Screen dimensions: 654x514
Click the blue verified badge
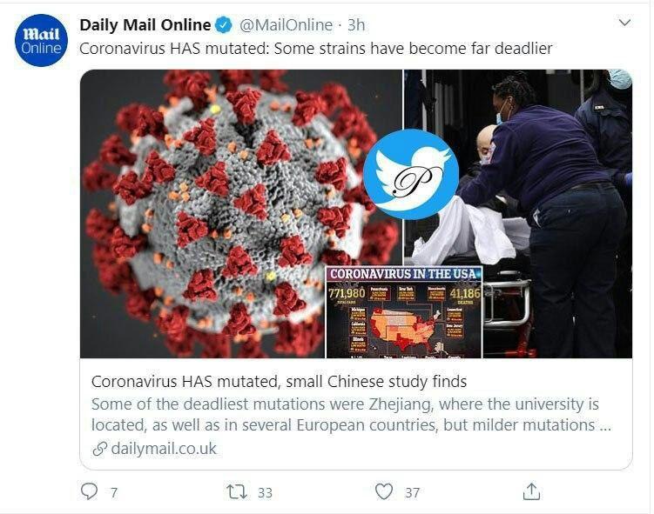coord(223,25)
